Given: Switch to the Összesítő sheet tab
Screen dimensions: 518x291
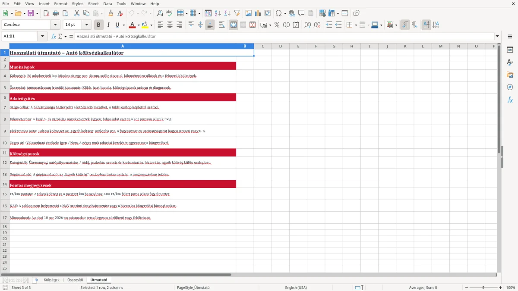Looking at the screenshot, I should point(75,280).
